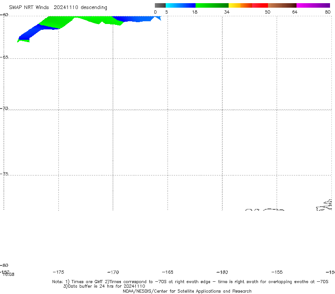The width and height of the screenshot is (335, 294).
Task: Click the SMAP NRT Winds title text
Action: click(58, 8)
